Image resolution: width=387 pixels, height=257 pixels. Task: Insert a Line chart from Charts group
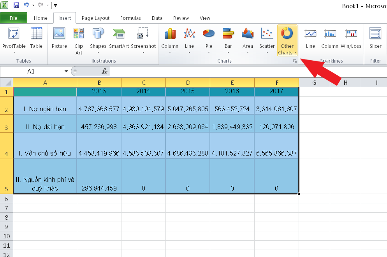click(189, 41)
